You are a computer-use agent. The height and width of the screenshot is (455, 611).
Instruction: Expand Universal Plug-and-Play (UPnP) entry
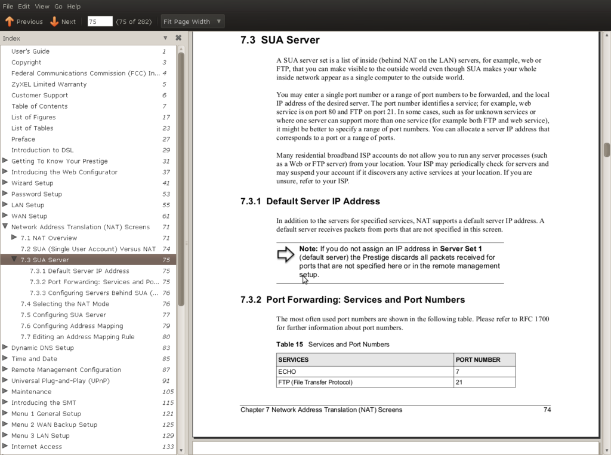click(x=5, y=380)
